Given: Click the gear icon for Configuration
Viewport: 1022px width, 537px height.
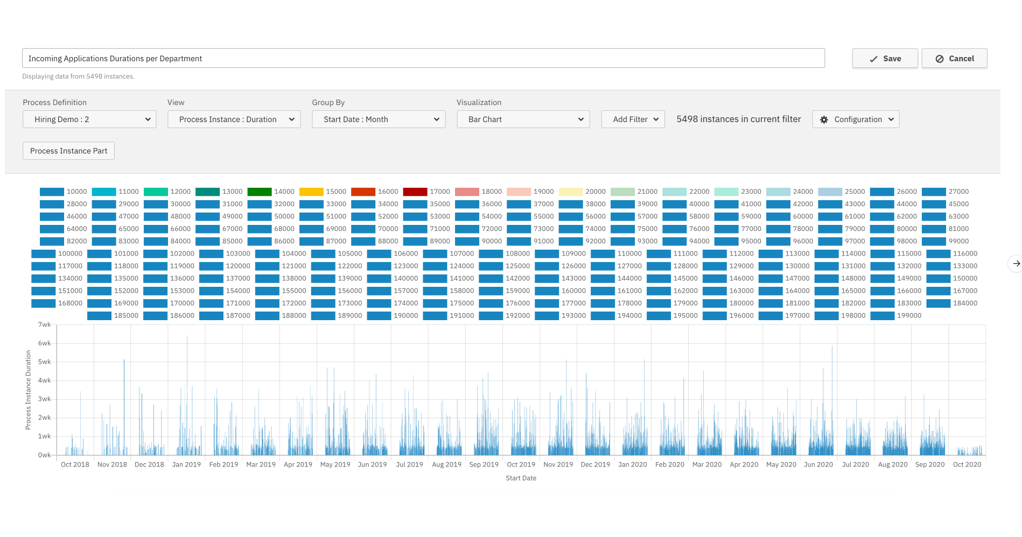Looking at the screenshot, I should coord(824,119).
